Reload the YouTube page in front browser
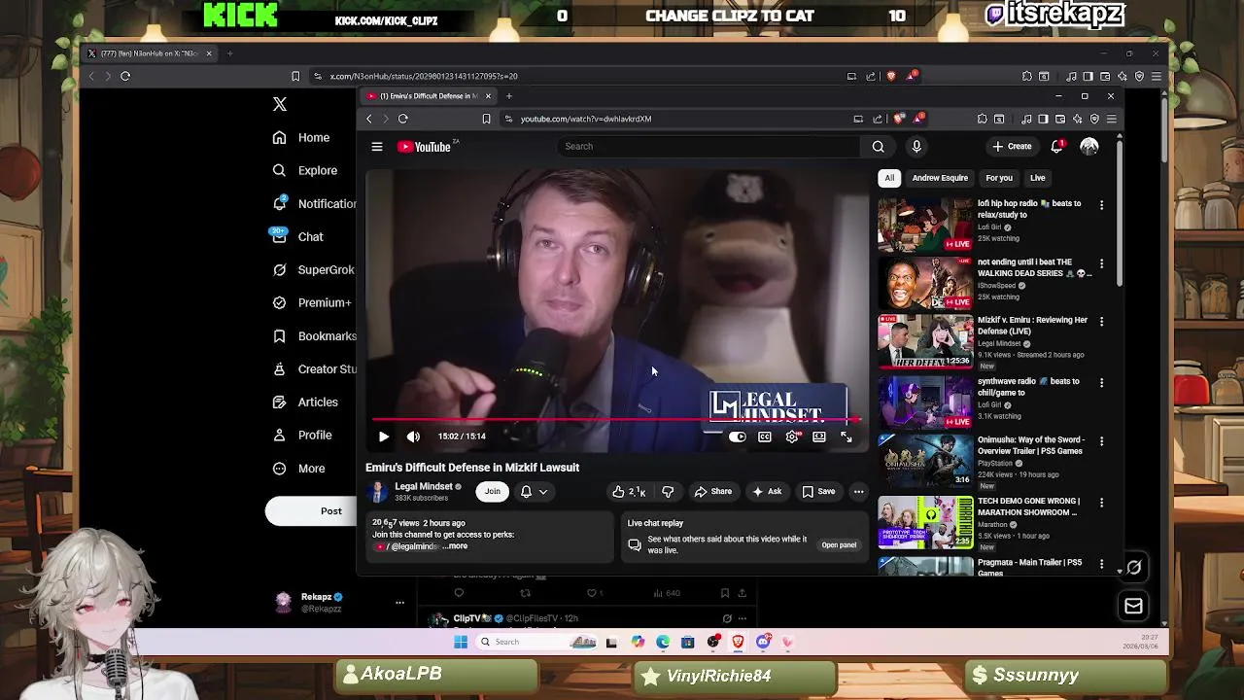The width and height of the screenshot is (1244, 700). point(402,119)
